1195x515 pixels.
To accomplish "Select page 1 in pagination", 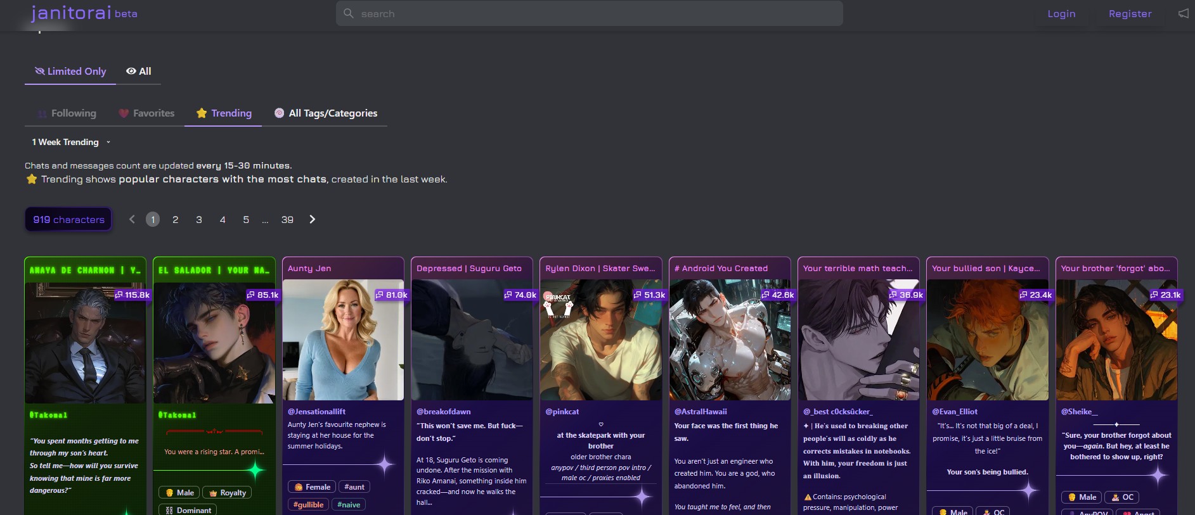I will [x=153, y=219].
